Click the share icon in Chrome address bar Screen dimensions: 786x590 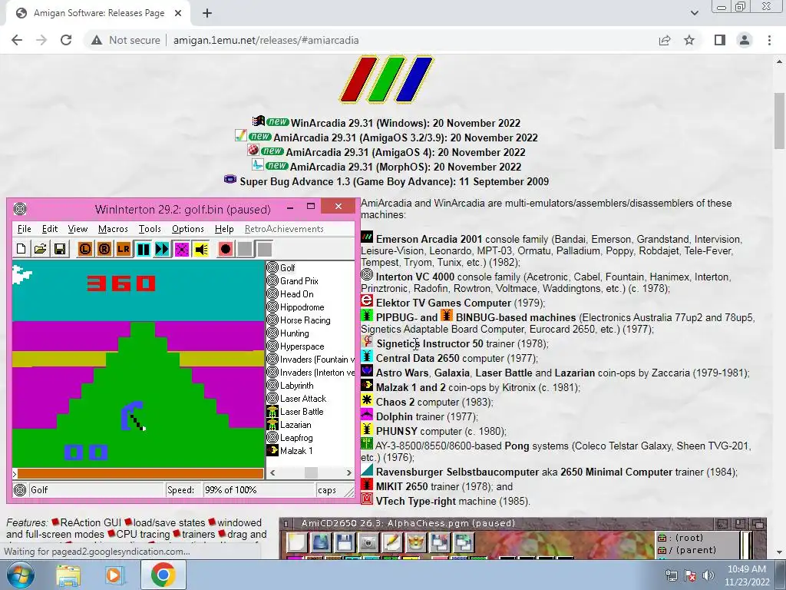coord(665,40)
